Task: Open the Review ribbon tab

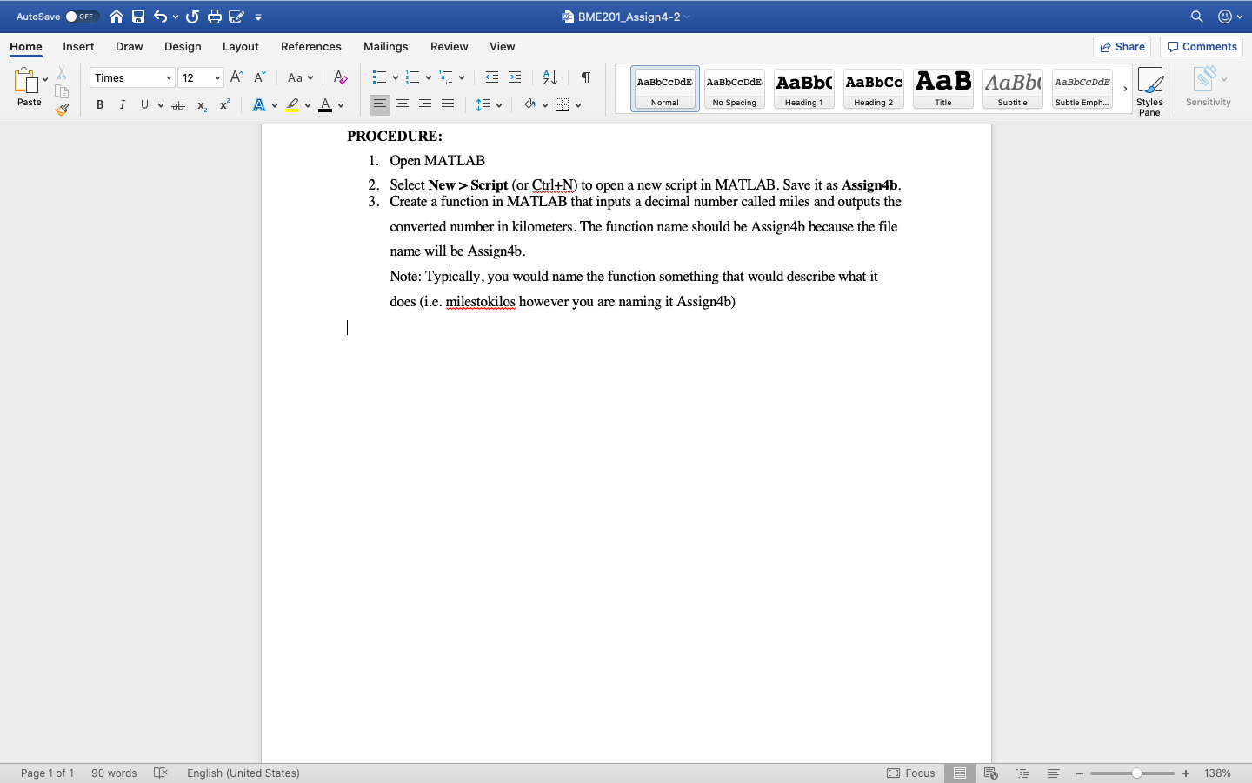Action: point(449,47)
